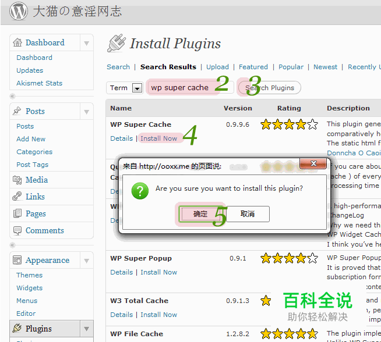Open the Search tab link
The image size is (381, 342).
[118, 67]
